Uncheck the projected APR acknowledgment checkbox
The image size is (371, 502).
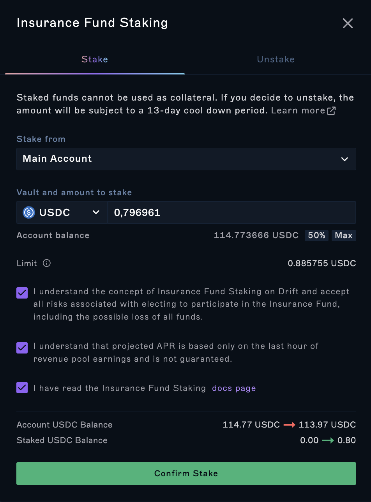[22, 348]
